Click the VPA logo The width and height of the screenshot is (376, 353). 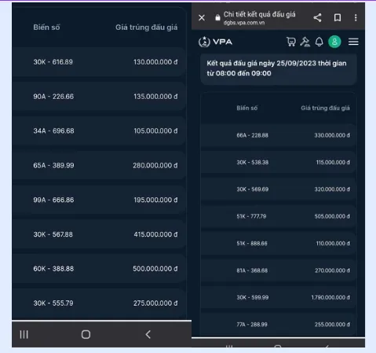point(215,42)
